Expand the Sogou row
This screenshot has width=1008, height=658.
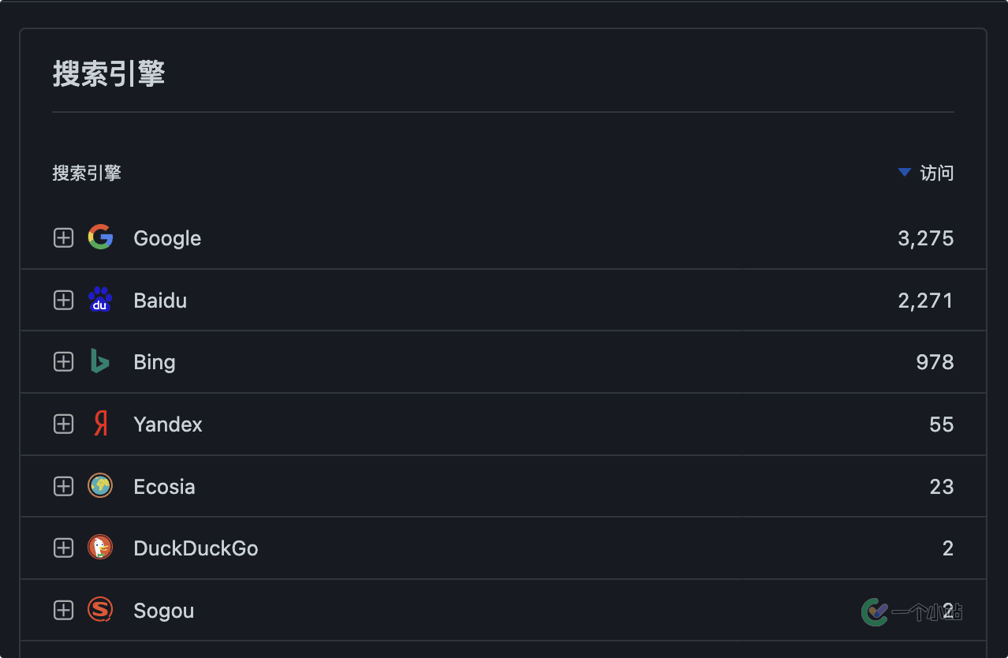pos(63,610)
